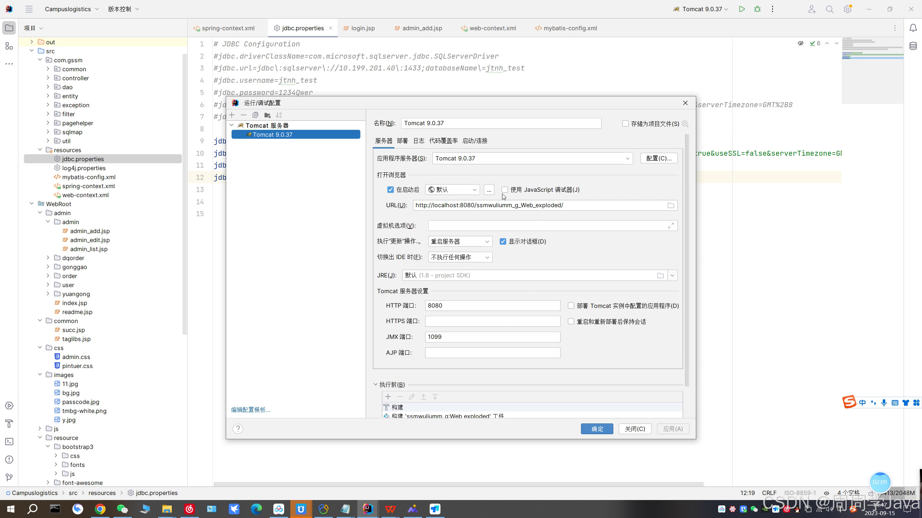Click the HTTP 端口 input field
The image size is (922, 518).
pyautogui.click(x=492, y=305)
